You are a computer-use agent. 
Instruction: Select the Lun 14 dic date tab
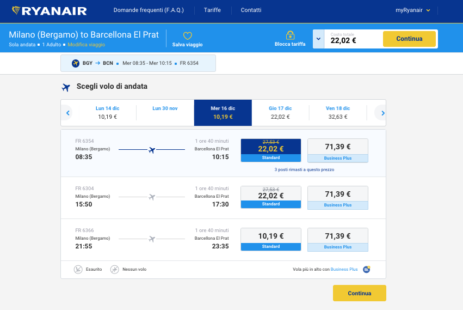coord(108,113)
